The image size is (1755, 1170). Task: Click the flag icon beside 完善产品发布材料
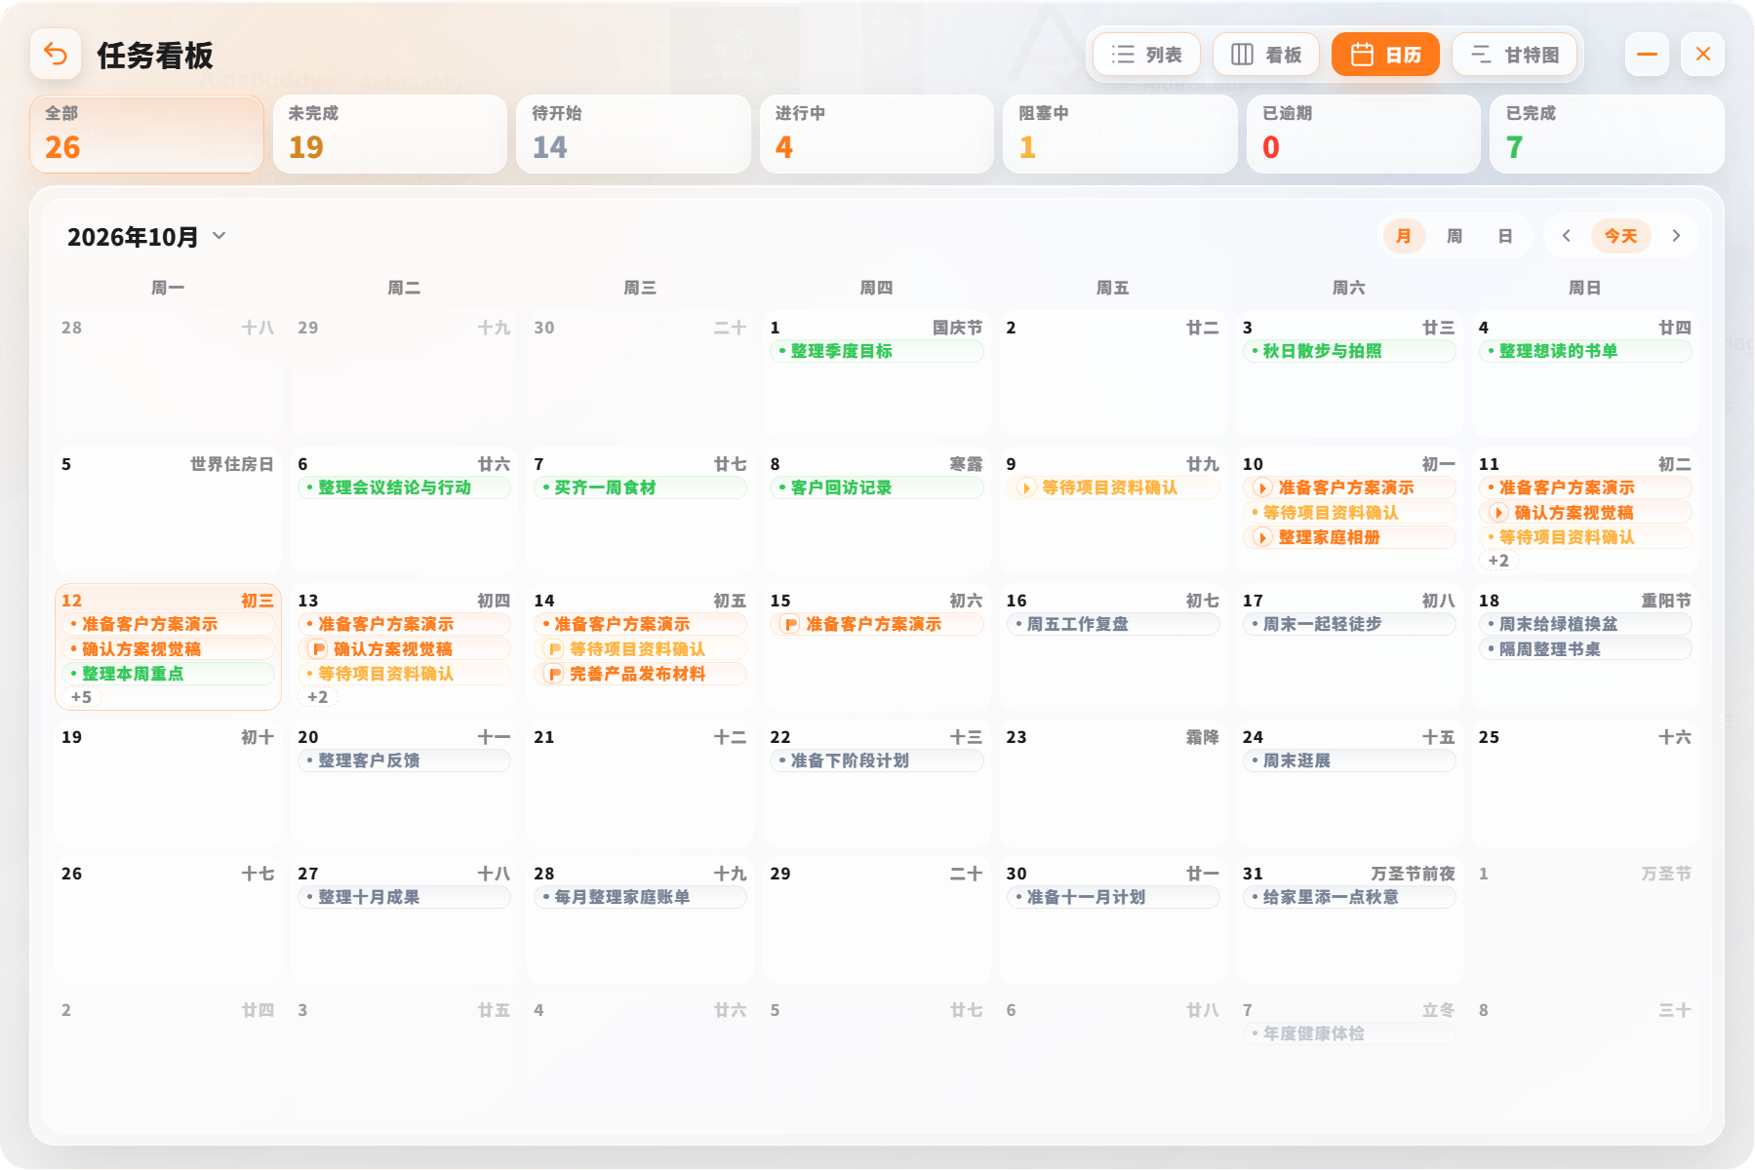point(554,674)
